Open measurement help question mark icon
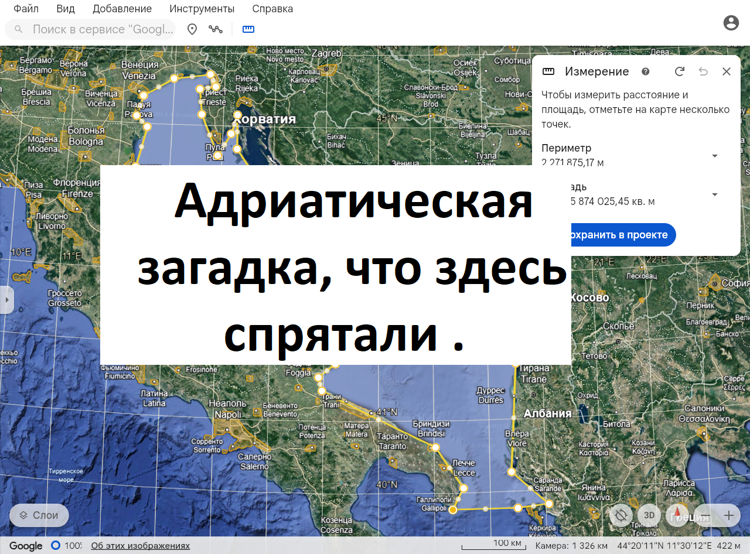The width and height of the screenshot is (750, 554). click(x=646, y=71)
